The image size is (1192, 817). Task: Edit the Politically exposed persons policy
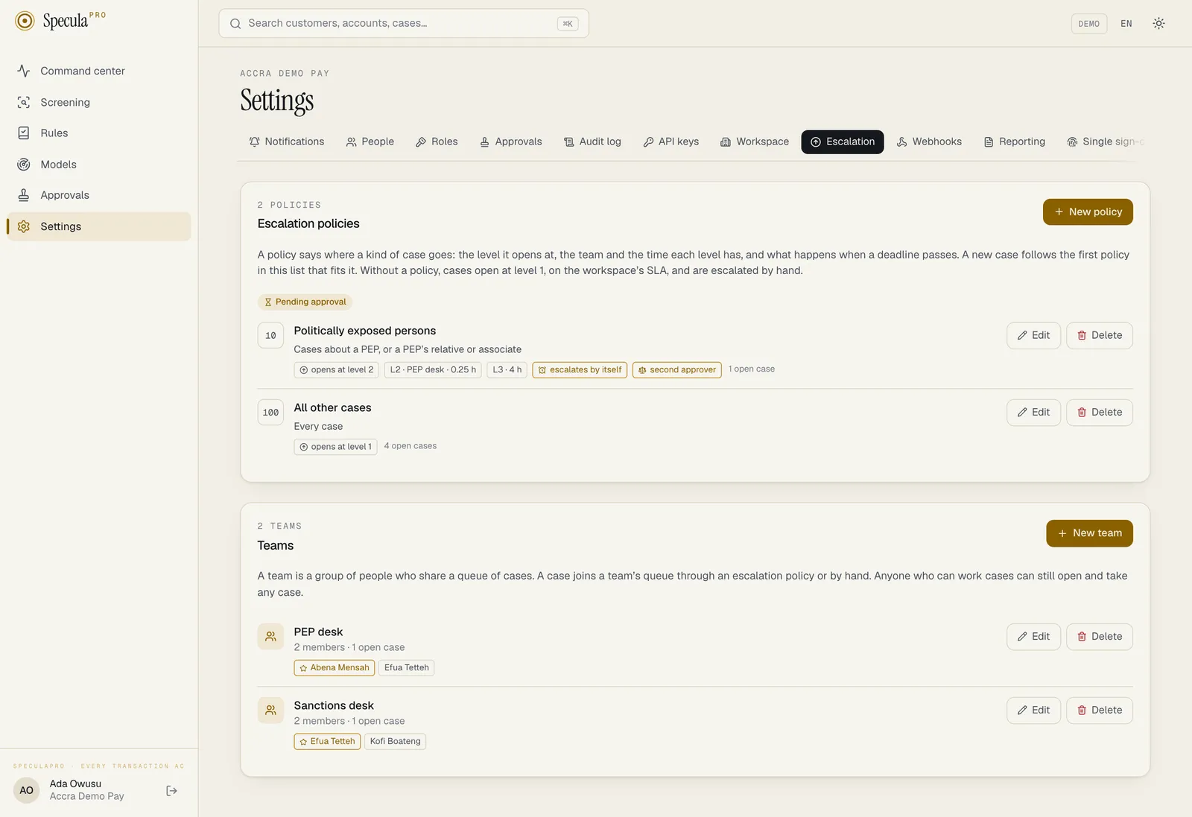coord(1033,336)
